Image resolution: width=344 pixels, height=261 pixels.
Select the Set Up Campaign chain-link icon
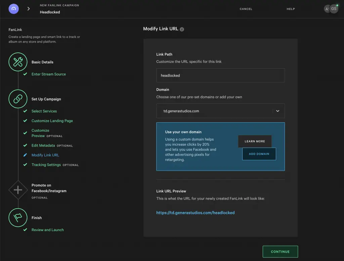point(18,99)
